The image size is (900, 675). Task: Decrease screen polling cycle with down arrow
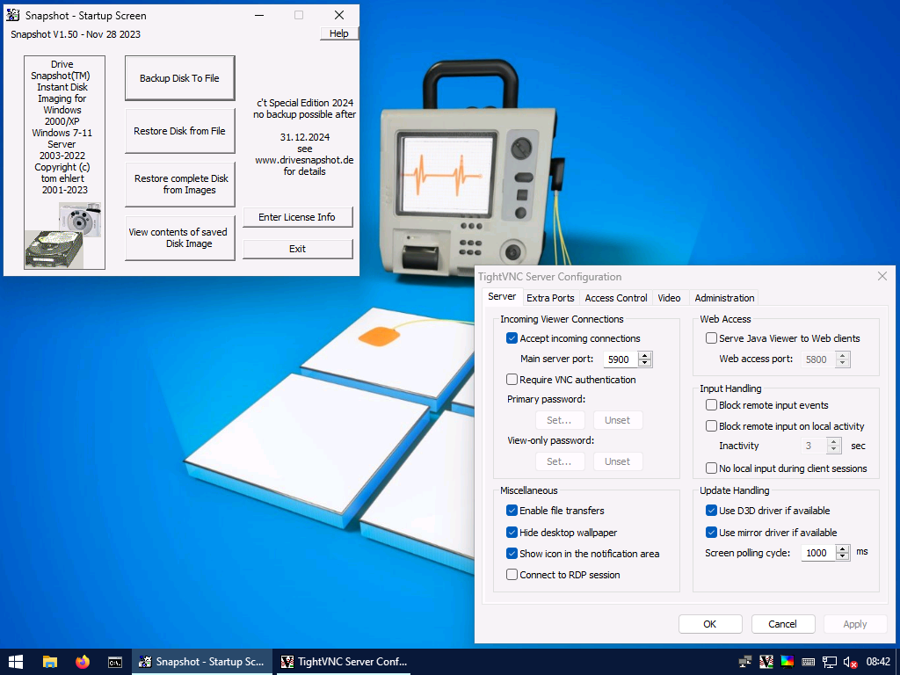tap(843, 556)
